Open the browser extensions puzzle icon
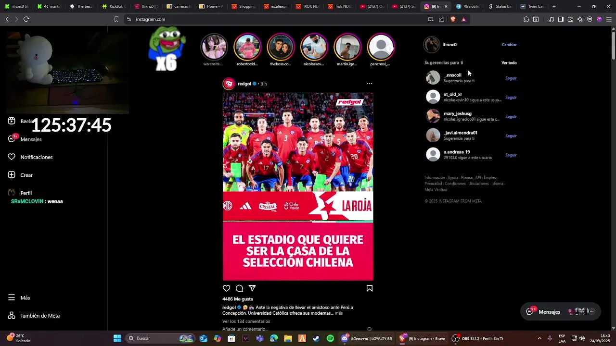The image size is (616, 346). point(526,19)
